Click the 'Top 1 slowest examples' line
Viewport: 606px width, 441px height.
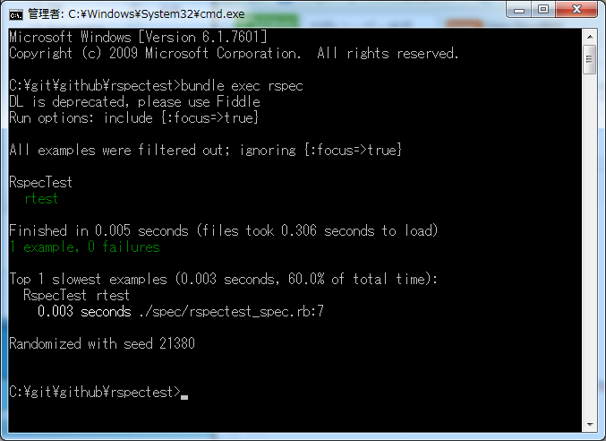224,279
